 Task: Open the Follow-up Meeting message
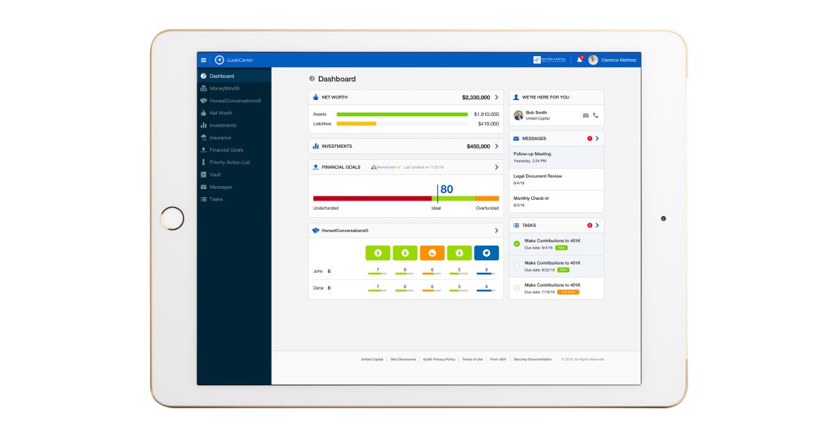tap(557, 157)
